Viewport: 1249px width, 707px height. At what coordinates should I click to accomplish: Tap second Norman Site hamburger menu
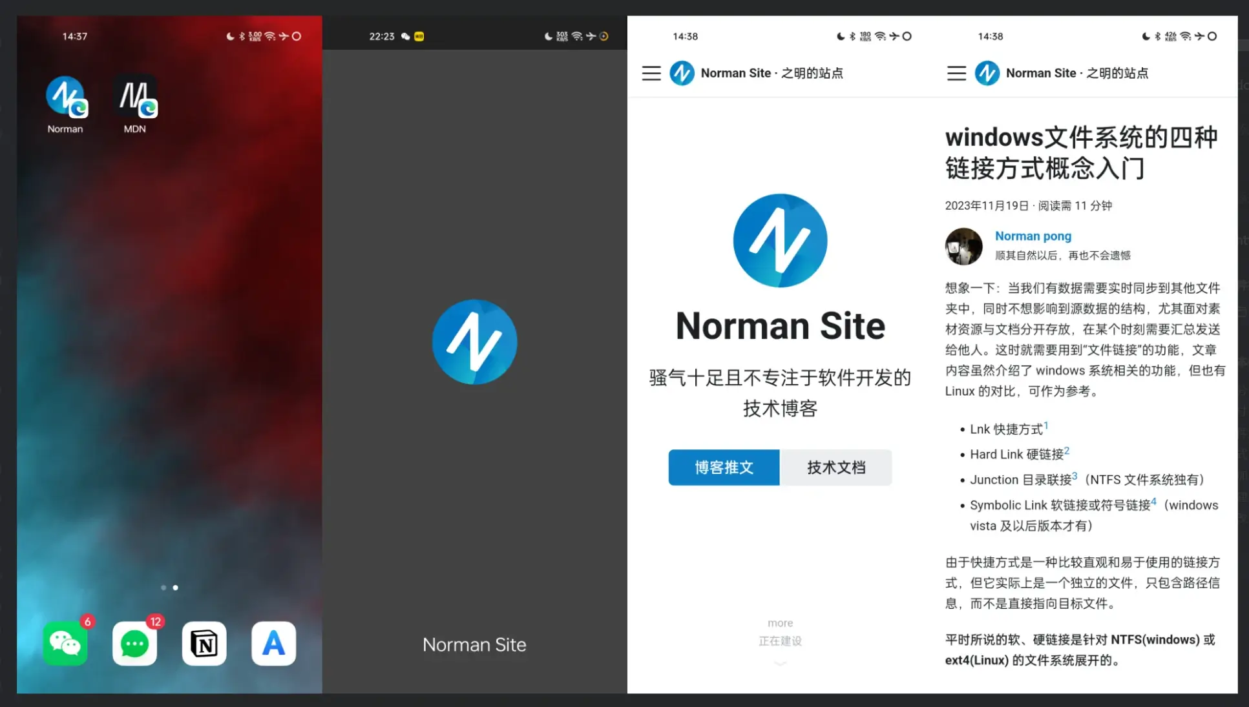pos(956,73)
